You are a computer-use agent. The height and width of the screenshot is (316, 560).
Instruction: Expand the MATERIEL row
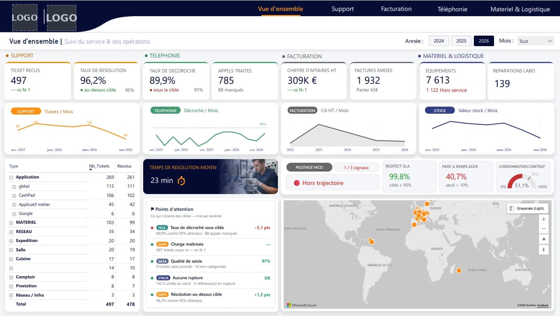pos(11,223)
